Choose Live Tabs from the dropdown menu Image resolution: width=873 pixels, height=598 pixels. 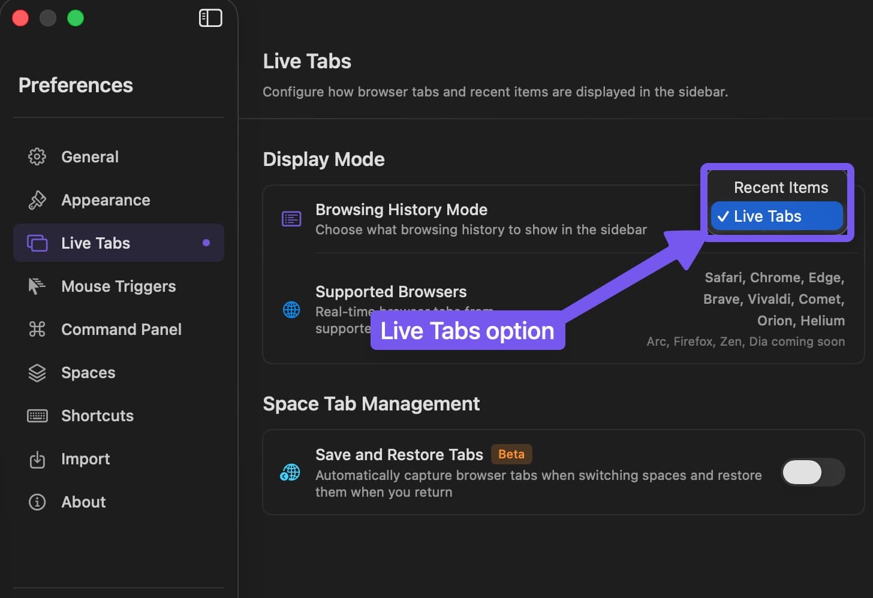tap(767, 216)
